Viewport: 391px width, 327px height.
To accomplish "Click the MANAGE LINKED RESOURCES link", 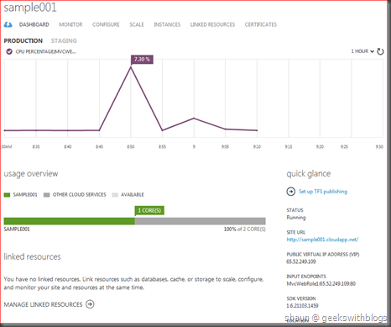I will tap(43, 304).
